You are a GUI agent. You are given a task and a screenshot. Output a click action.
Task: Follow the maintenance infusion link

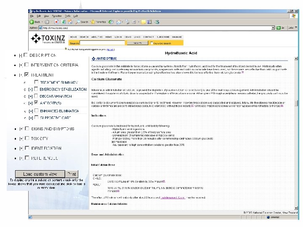pyautogui.click(x=173, y=198)
